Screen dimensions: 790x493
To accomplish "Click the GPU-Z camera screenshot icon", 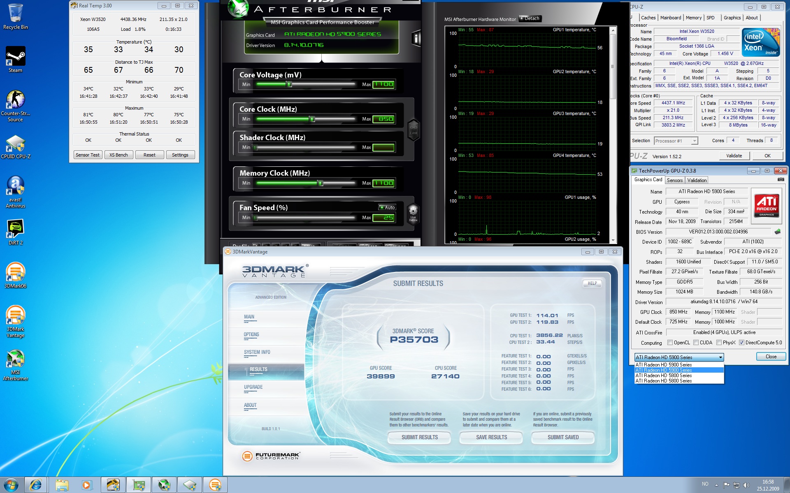I will 781,180.
